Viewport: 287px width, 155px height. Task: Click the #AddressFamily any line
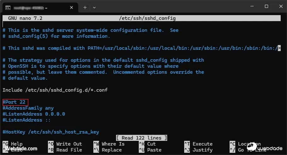28,108
